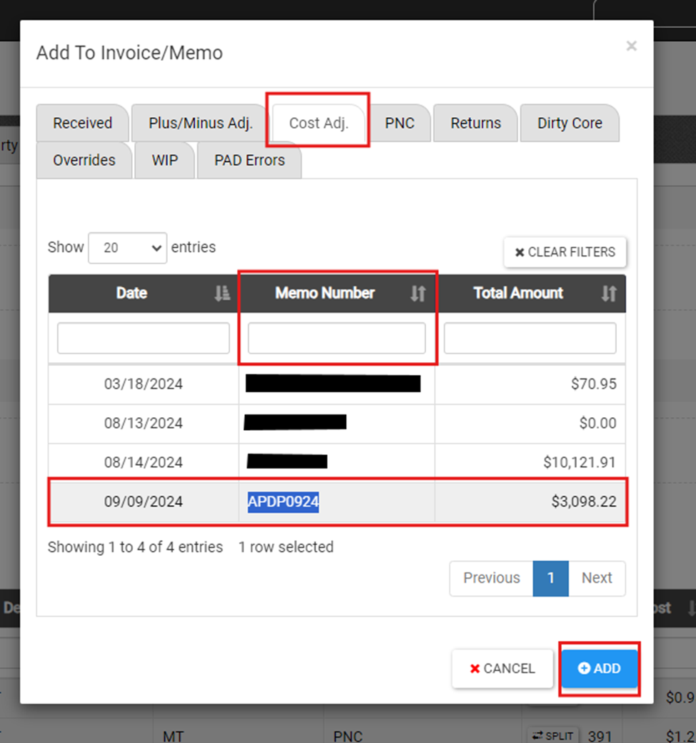Screen dimensions: 696x743
Task: Select page 1 in pagination
Action: coord(550,578)
